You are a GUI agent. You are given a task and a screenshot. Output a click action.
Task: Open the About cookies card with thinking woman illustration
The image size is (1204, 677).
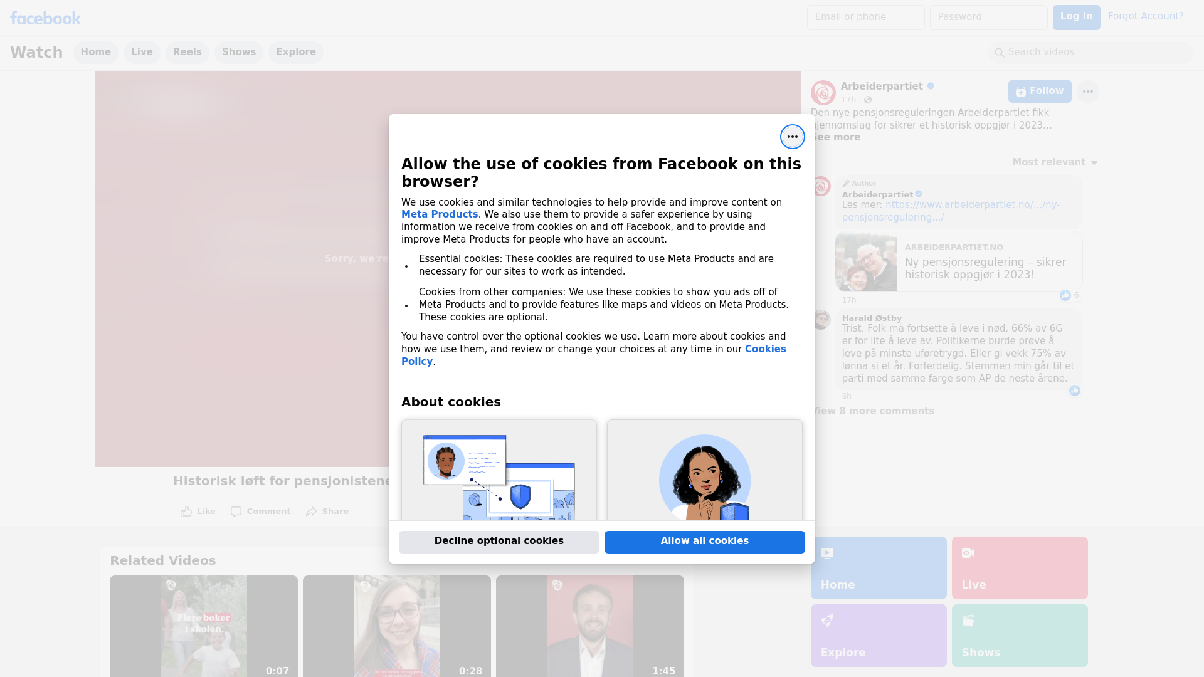click(705, 470)
